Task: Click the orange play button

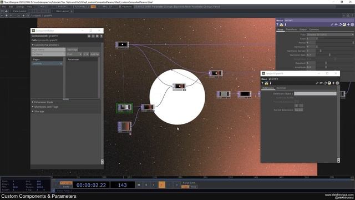Action: 161,185
